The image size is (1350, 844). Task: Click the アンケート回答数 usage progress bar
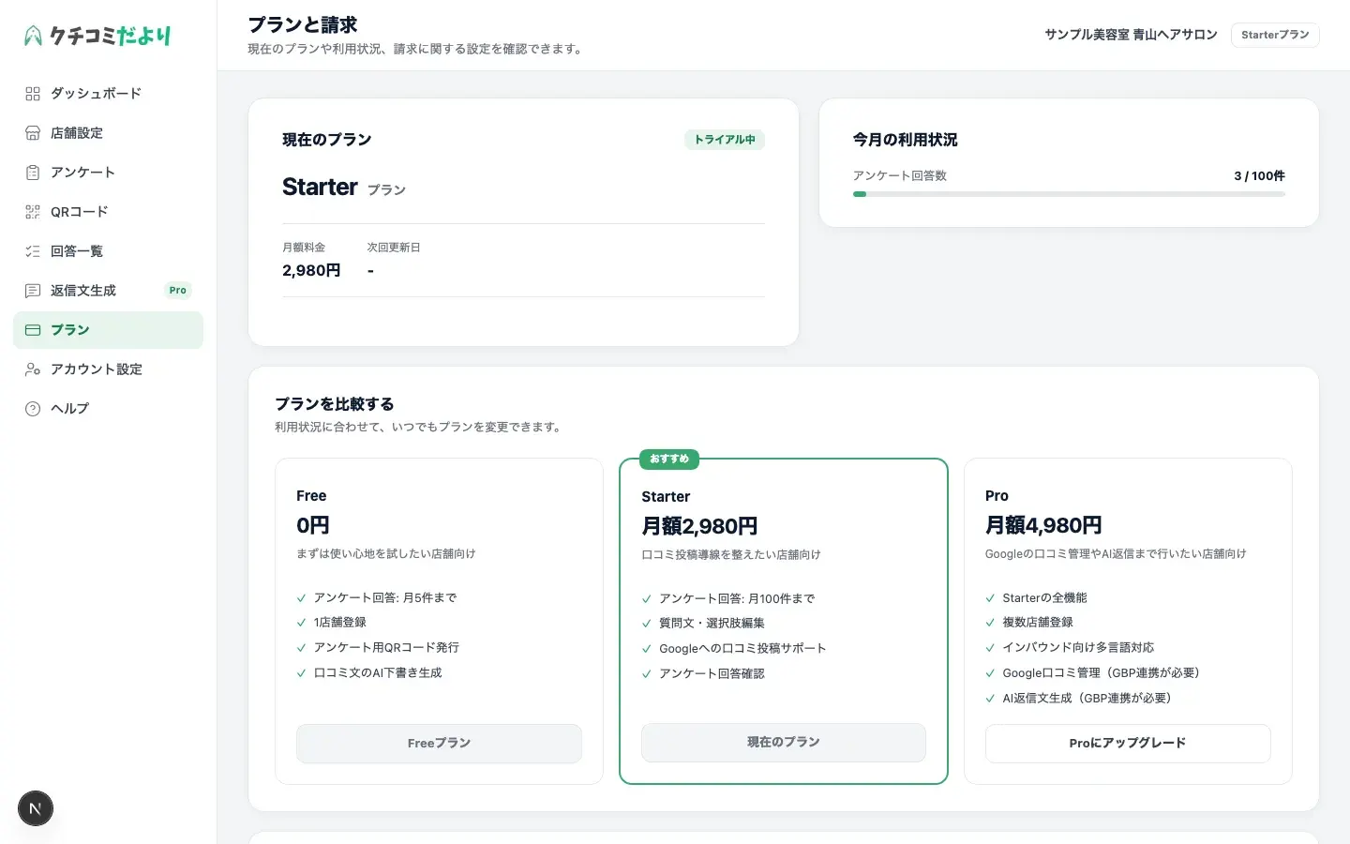click(1069, 194)
